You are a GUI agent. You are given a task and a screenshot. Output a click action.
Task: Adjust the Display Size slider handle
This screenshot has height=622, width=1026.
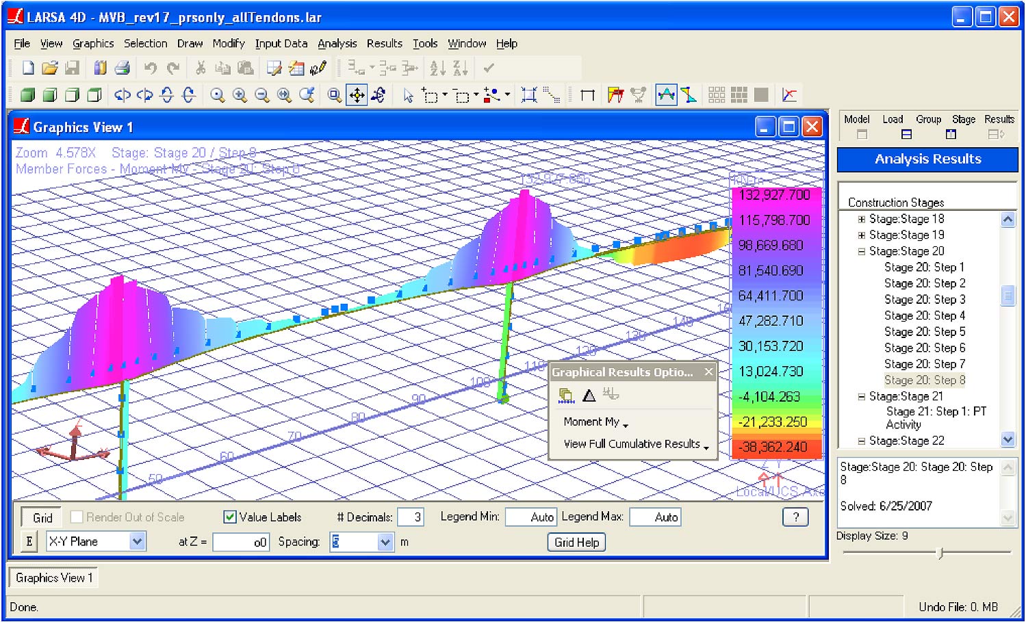pos(940,553)
